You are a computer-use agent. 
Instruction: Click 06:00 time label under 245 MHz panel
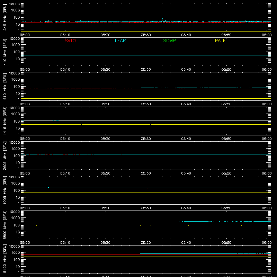click(x=267, y=35)
